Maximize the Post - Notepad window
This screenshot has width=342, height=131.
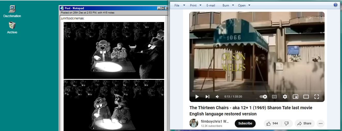pos(163,8)
